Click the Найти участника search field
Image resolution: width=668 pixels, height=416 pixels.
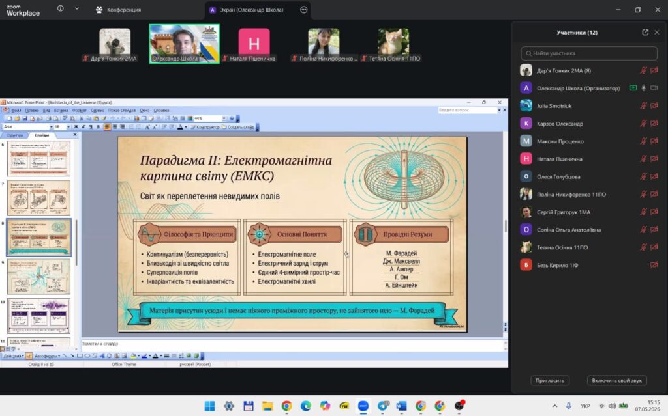point(589,53)
